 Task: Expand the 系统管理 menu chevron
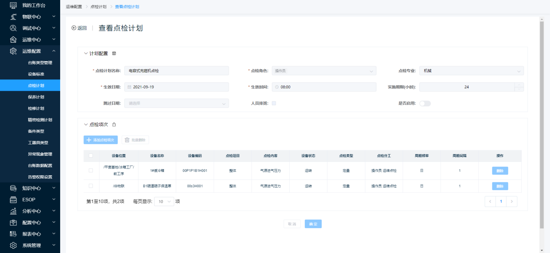tap(54, 245)
